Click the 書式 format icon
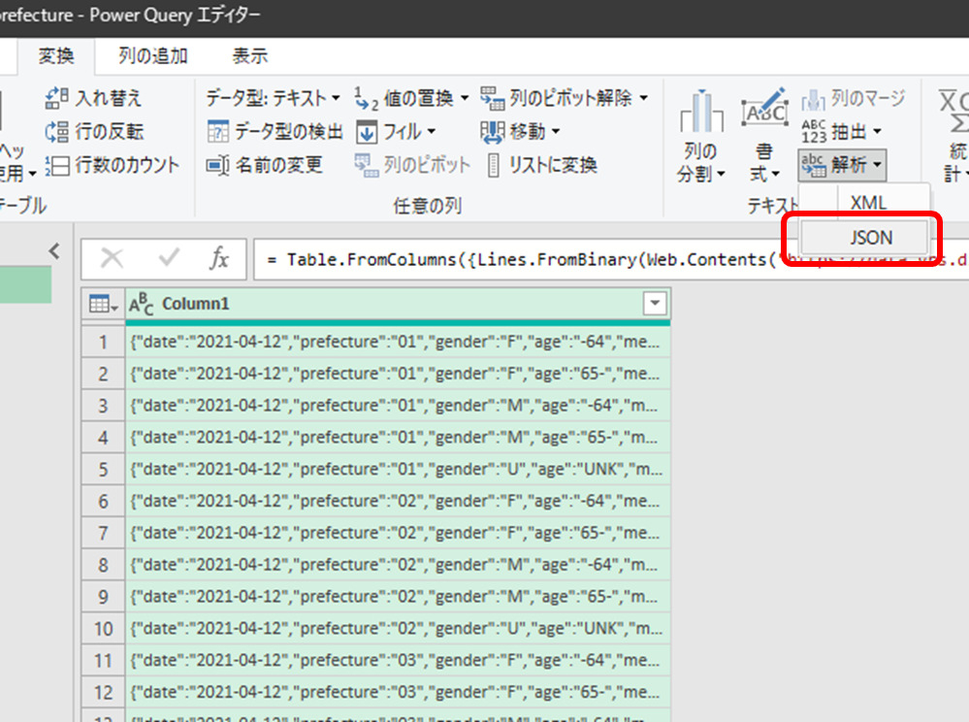Viewport: 969px width, 722px height. (x=764, y=108)
